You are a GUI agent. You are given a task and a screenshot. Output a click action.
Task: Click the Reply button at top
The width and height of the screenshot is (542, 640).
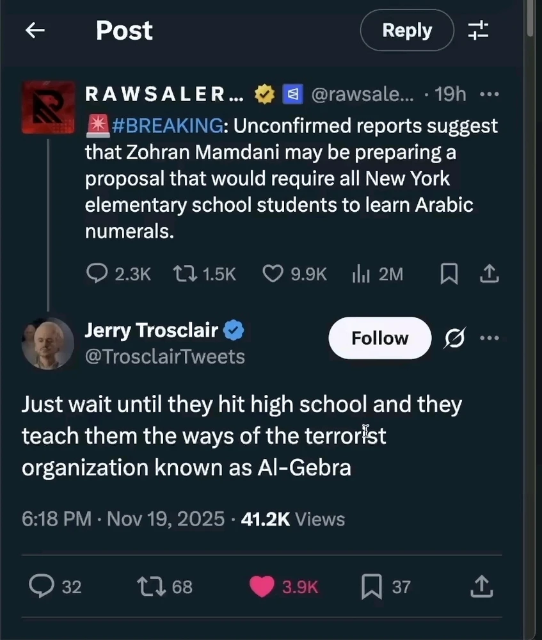[x=407, y=30]
